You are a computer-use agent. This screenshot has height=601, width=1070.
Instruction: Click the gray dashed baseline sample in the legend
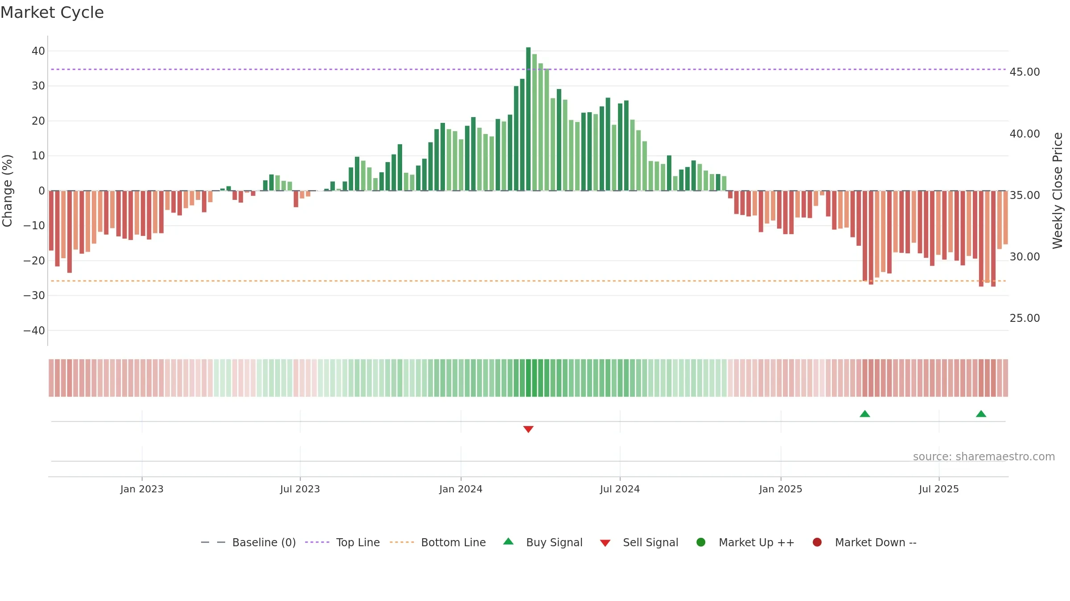click(x=213, y=542)
